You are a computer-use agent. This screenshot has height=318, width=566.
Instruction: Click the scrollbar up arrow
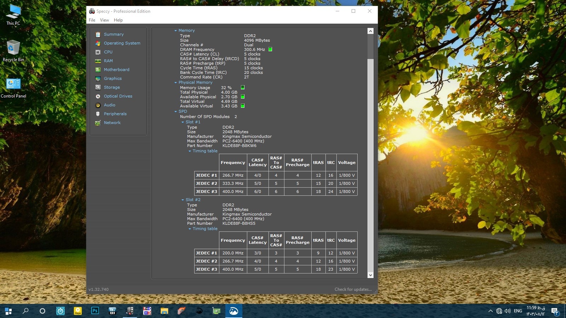(x=370, y=31)
